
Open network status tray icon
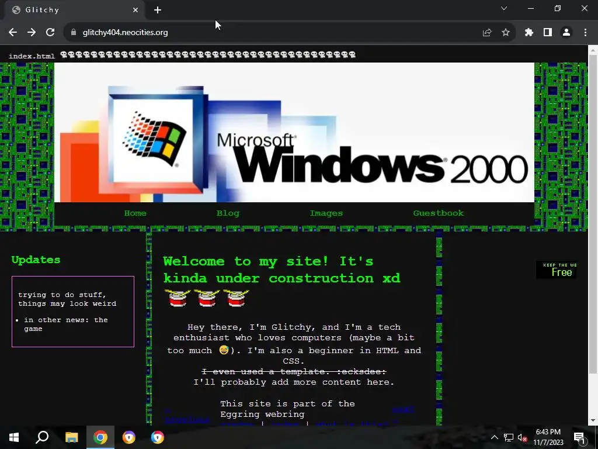tap(509, 437)
